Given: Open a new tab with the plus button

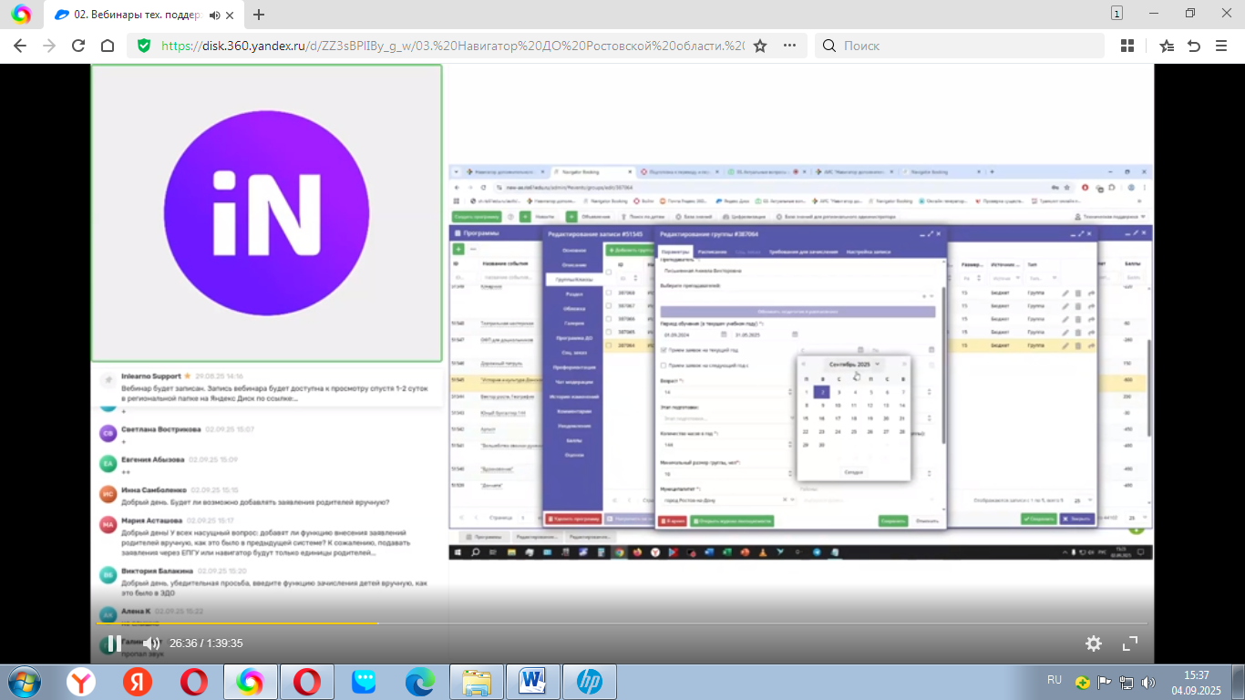Looking at the screenshot, I should pyautogui.click(x=259, y=15).
